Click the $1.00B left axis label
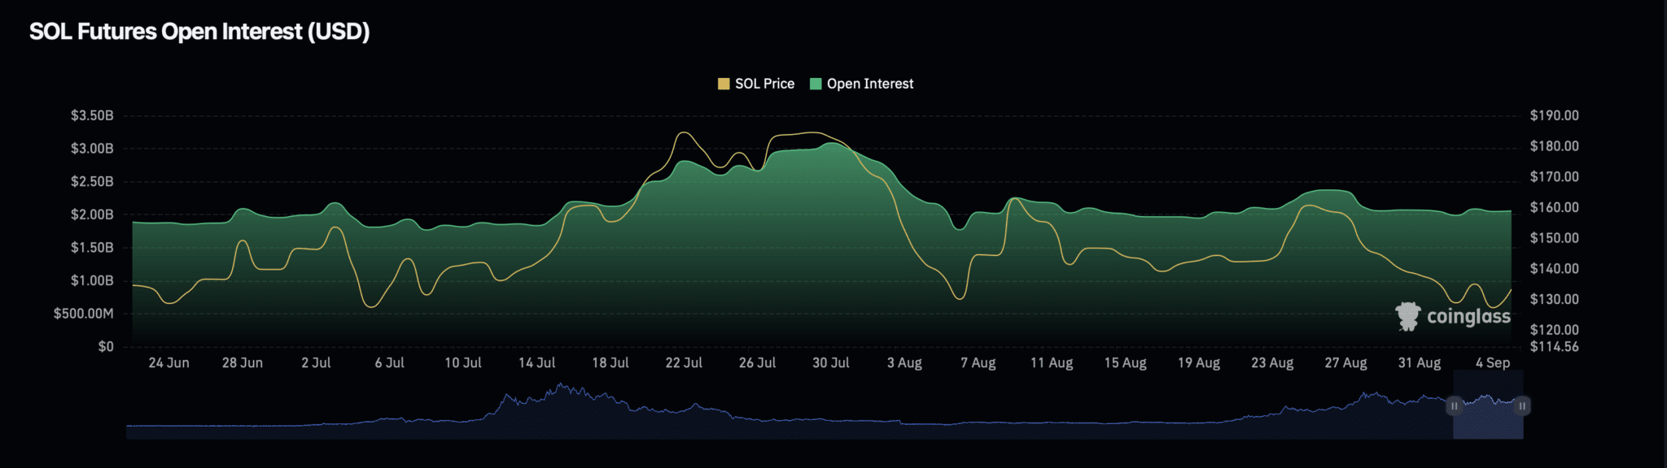Screen dimensions: 1667x468 point(92,280)
